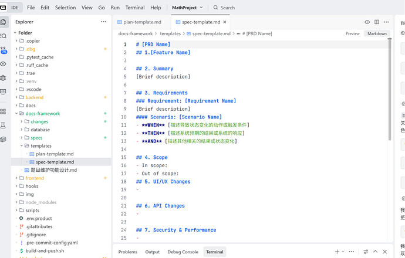
Task: Add a new terminal with plus icon
Action: point(337,252)
